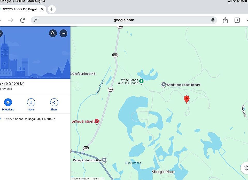248x180 pixels.
Task: Click the Jeffrey B. Mizell lodging marker
Action: coord(97,122)
